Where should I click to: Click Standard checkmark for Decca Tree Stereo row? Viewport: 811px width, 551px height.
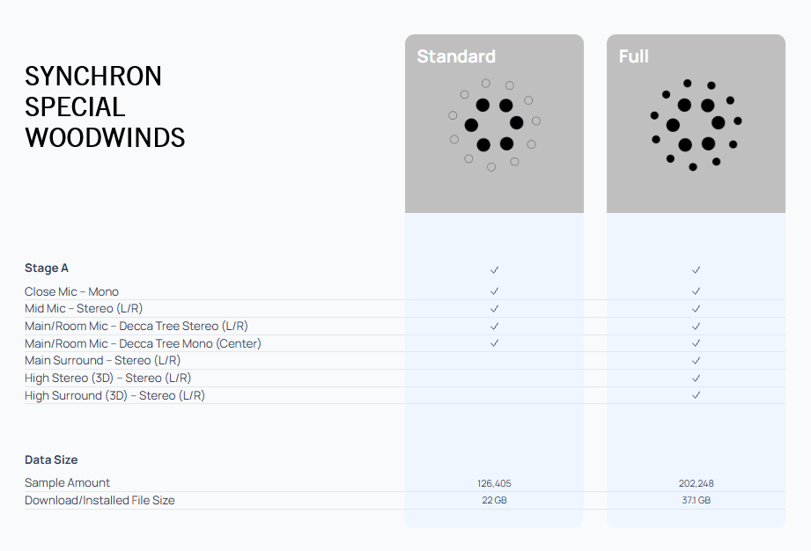494,326
